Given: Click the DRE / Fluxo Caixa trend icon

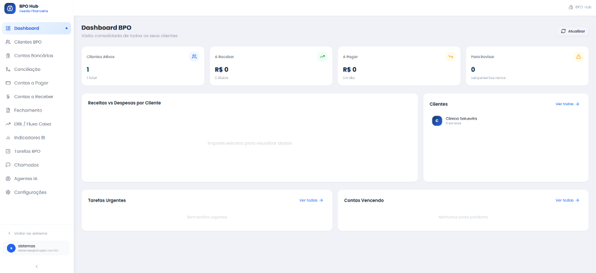Looking at the screenshot, I should click(8, 124).
